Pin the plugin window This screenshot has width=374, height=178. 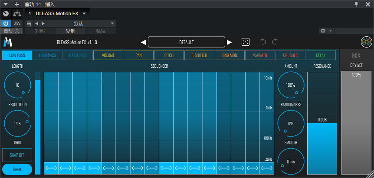click(356, 4)
